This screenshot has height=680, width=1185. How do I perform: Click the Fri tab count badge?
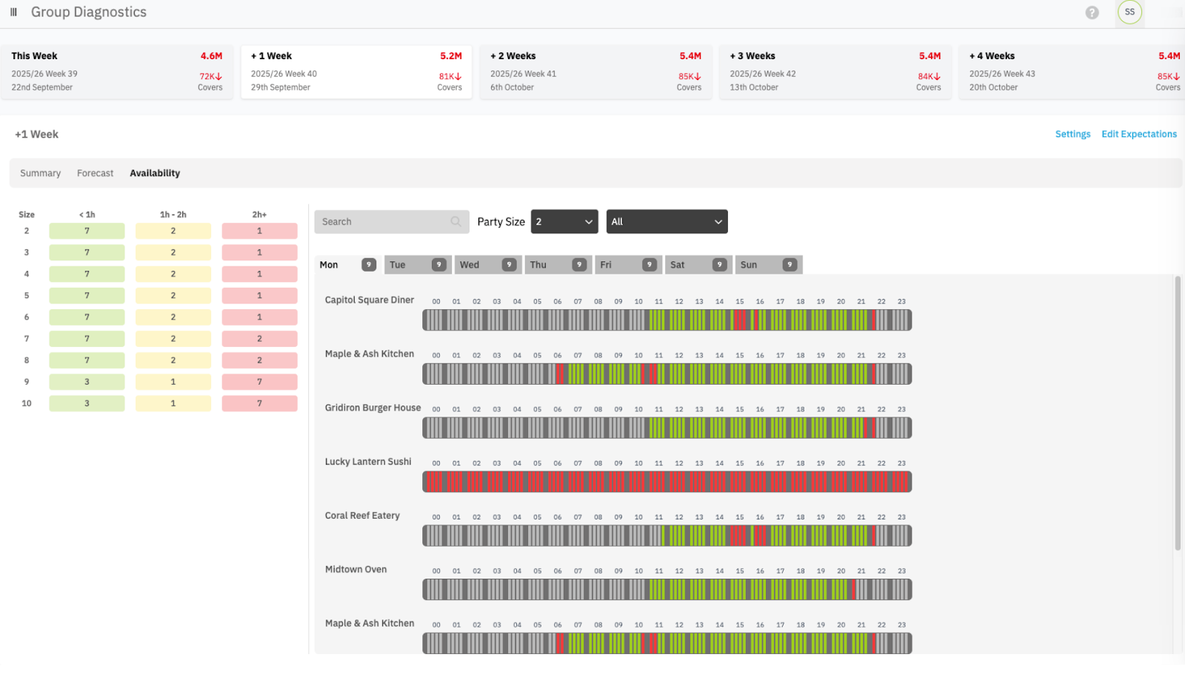pos(650,265)
